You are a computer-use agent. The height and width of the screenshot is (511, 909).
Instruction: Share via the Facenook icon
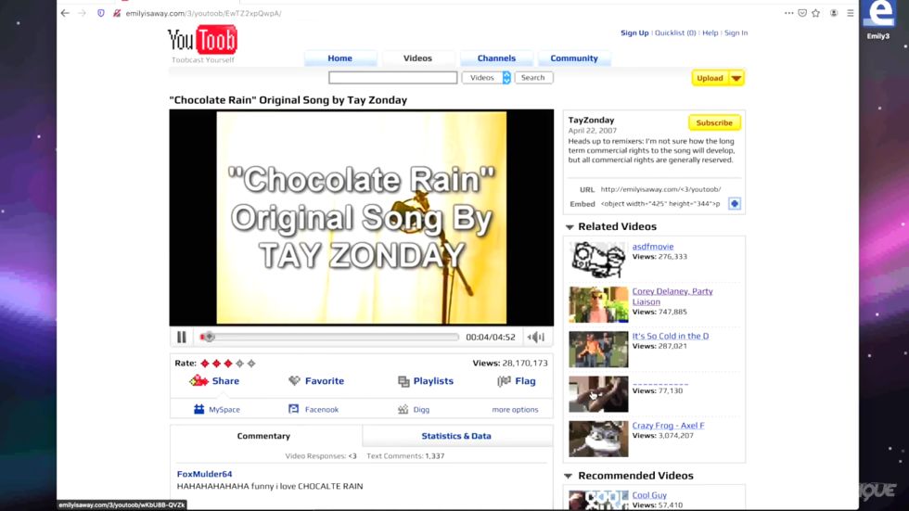coord(294,409)
